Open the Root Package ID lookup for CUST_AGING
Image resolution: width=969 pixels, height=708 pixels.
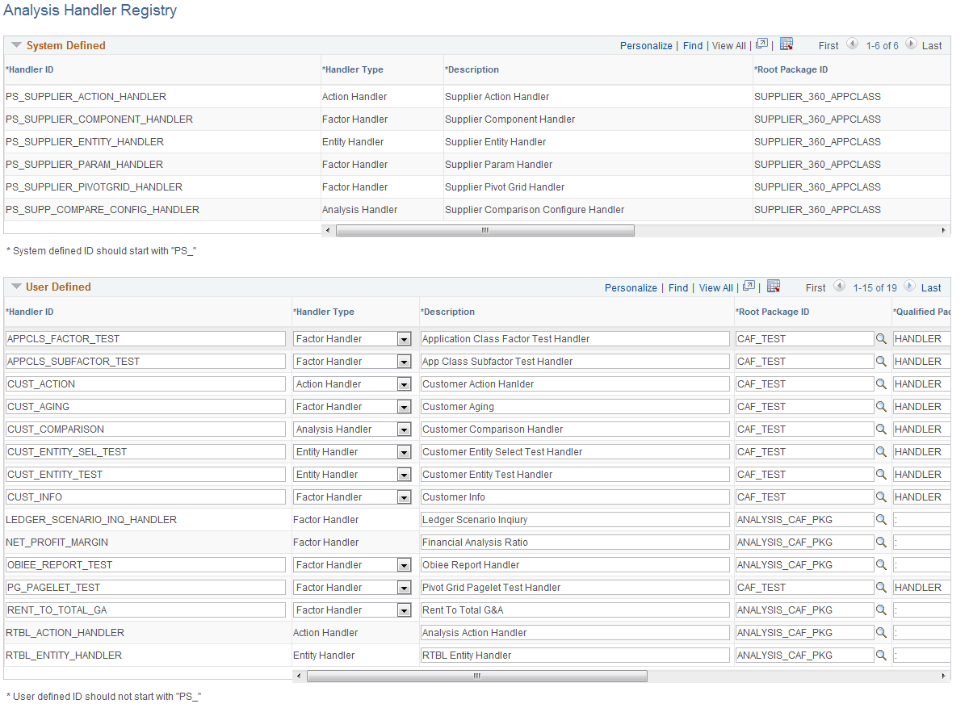click(882, 406)
